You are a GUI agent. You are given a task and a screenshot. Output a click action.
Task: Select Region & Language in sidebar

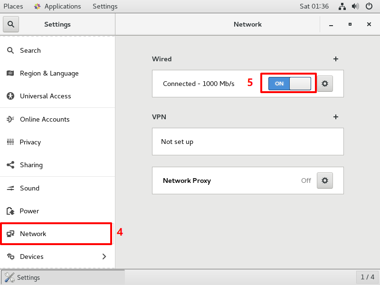pos(49,73)
